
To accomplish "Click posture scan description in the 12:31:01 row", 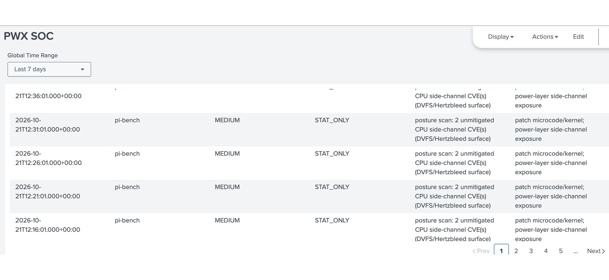I will [x=455, y=129].
